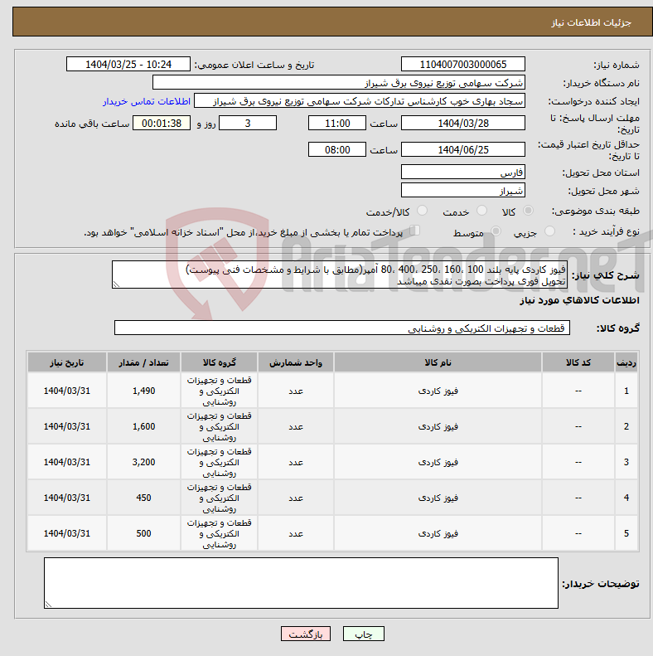Open اطلاعات تماس خریدار link
The width and height of the screenshot is (653, 656).
tap(147, 101)
